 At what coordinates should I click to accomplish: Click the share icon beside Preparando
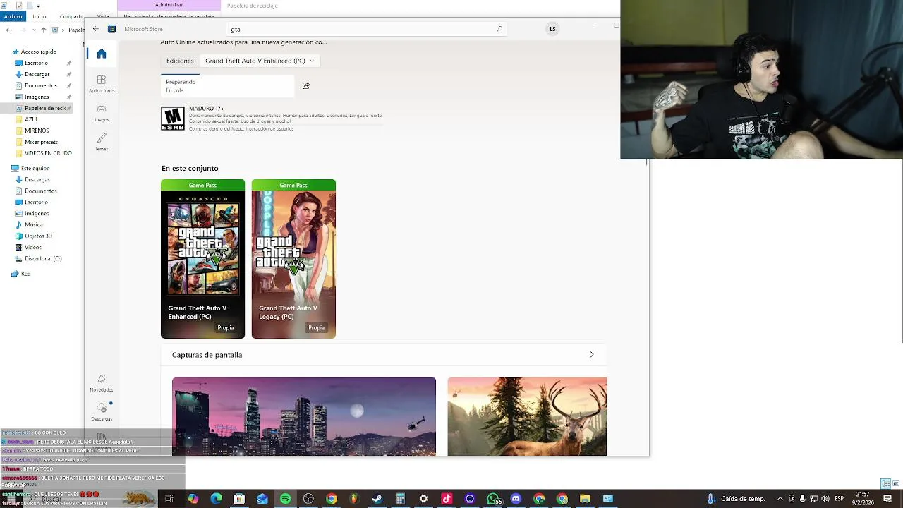305,85
